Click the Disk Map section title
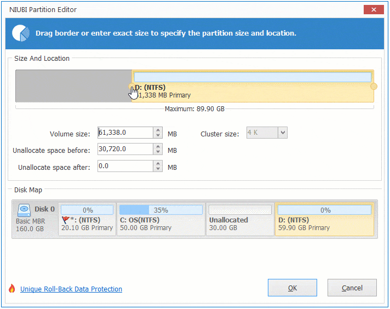 [28, 190]
